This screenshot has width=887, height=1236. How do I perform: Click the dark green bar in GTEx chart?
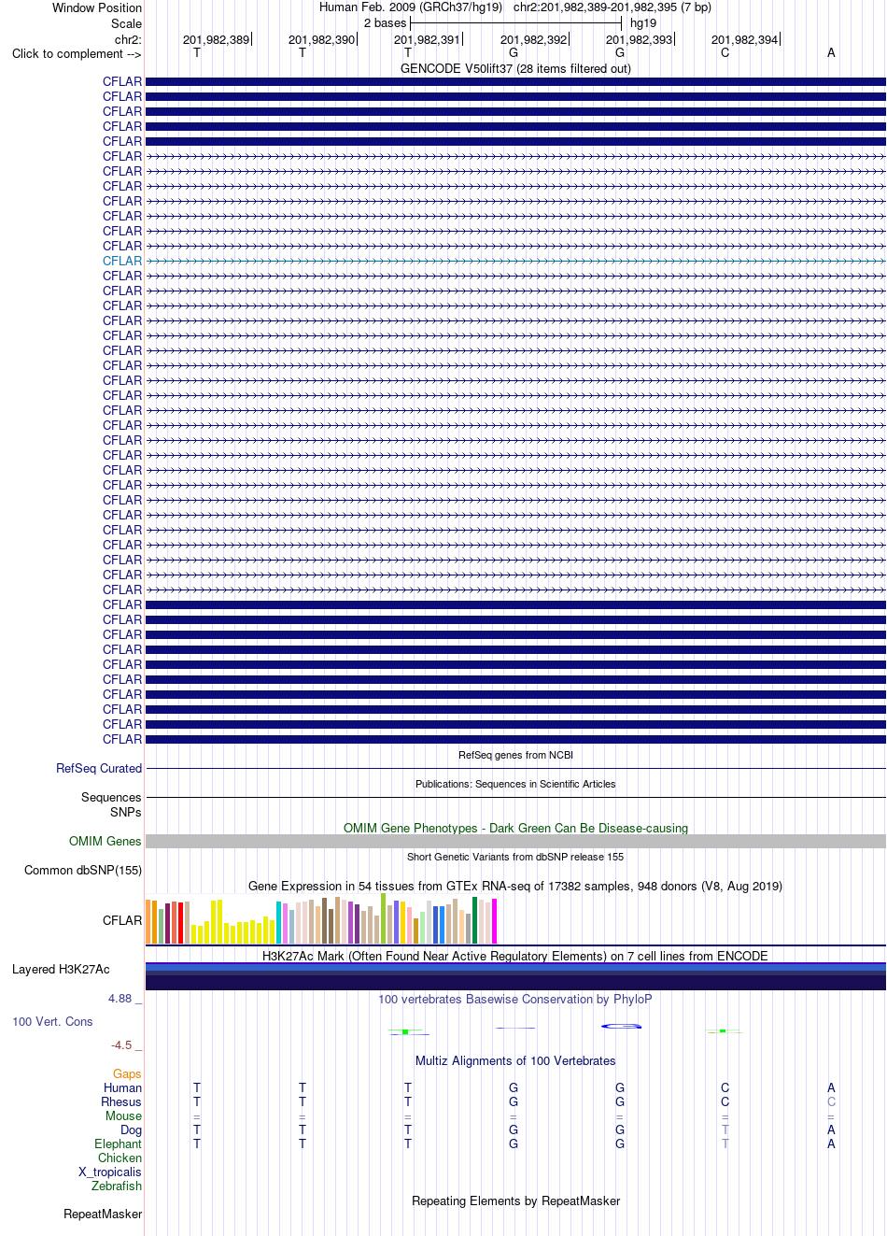point(474,920)
